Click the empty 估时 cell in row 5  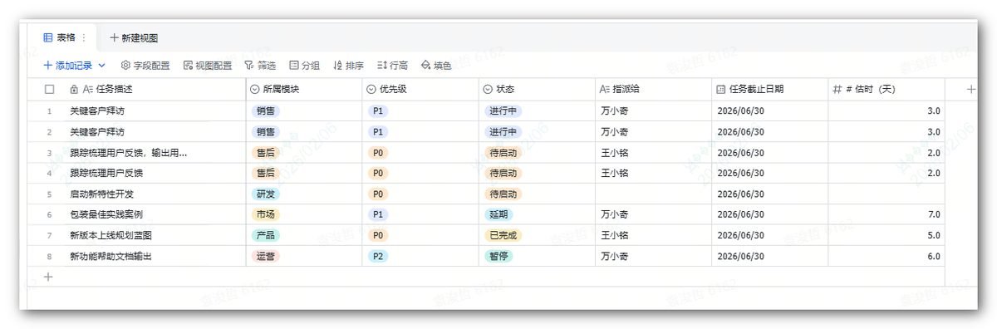coord(886,194)
